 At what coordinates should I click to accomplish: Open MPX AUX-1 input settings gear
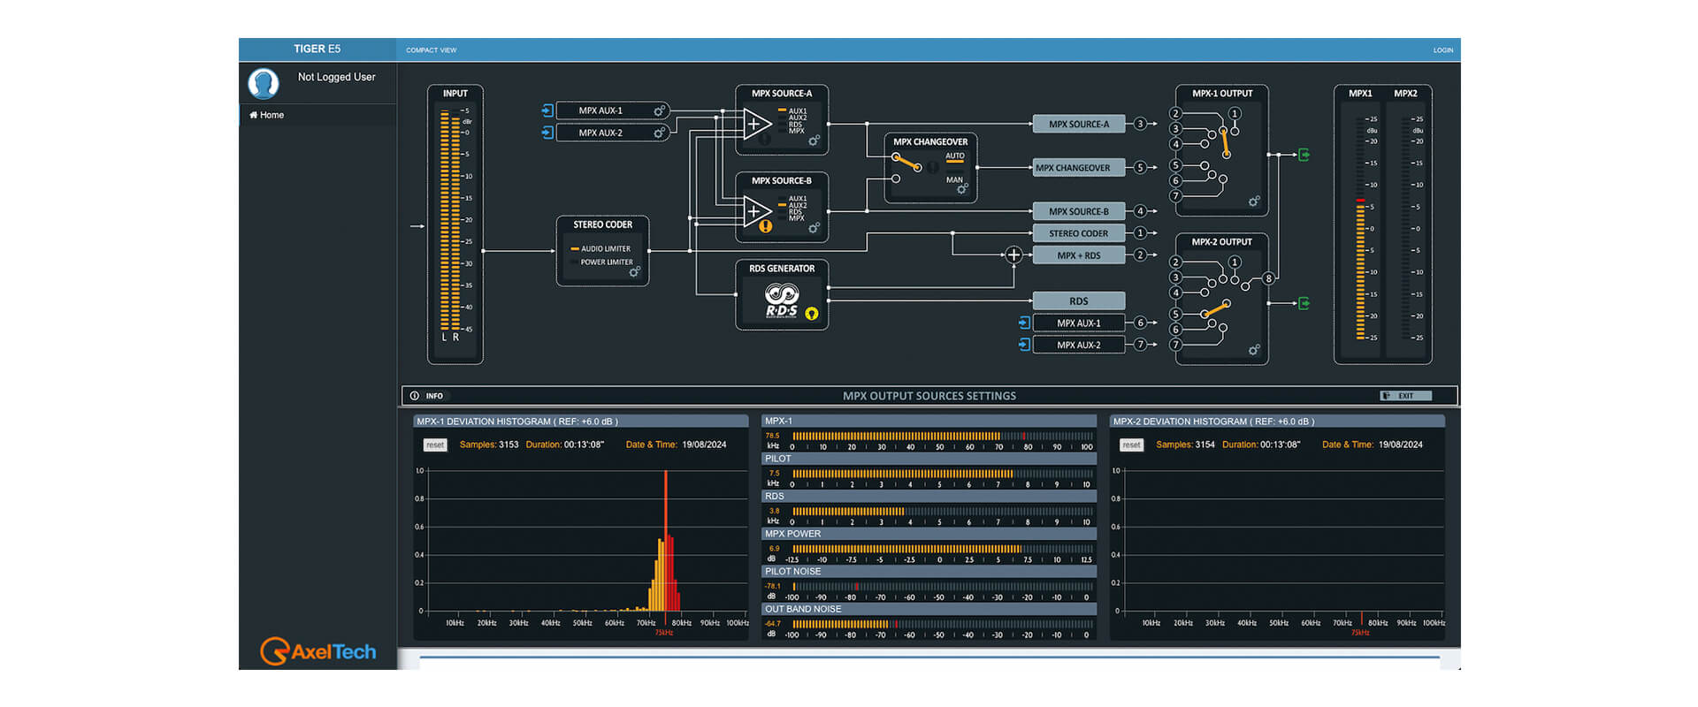tap(660, 110)
